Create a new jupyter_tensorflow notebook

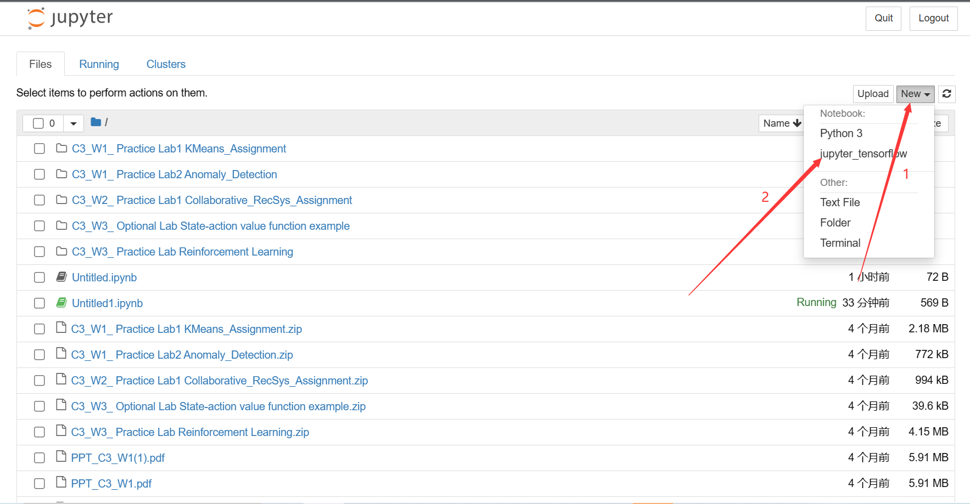(864, 154)
